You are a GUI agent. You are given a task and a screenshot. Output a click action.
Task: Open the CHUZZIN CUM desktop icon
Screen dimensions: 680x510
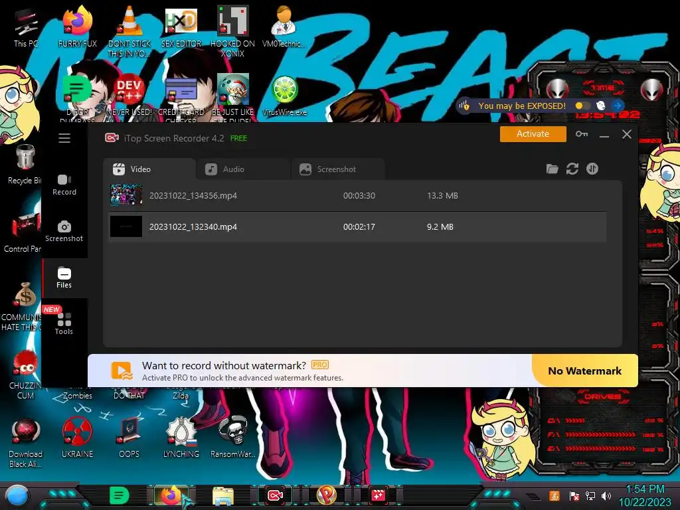pyautogui.click(x=25, y=375)
